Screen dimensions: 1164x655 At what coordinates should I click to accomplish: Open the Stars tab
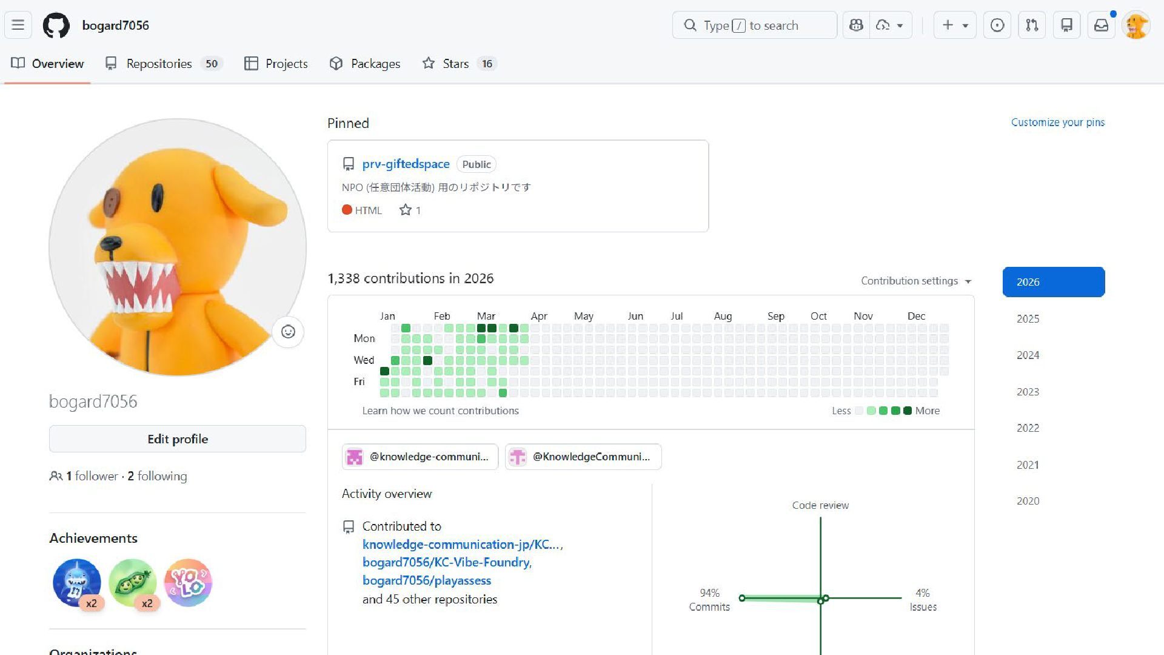click(455, 64)
